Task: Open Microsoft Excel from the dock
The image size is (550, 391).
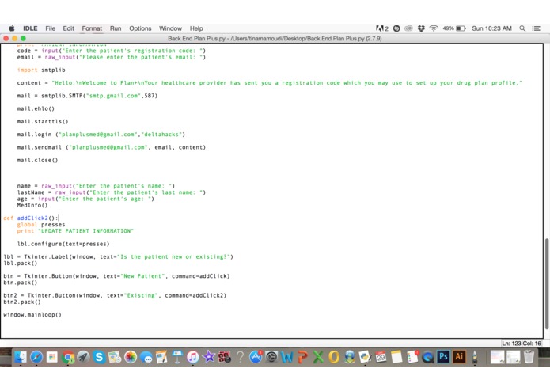Action: [x=318, y=357]
